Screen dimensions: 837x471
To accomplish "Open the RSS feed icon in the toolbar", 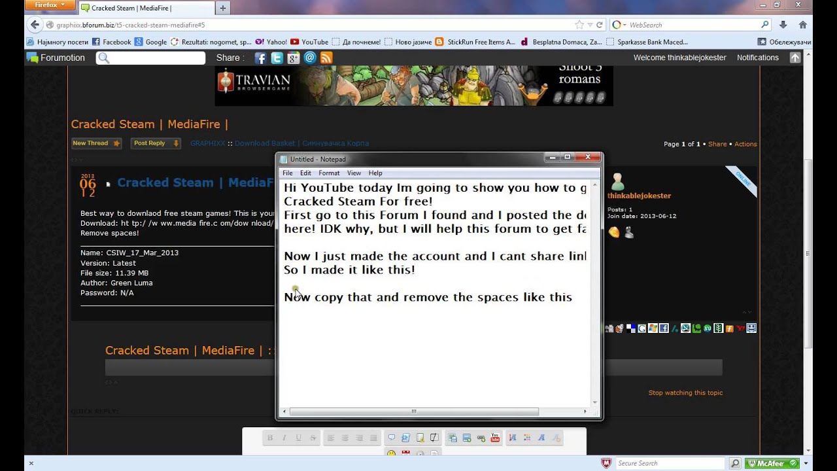I will [x=326, y=58].
